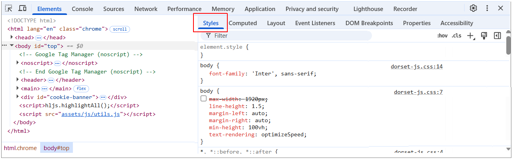
Task: Select the Layout sub-tab
Action: pyautogui.click(x=276, y=23)
